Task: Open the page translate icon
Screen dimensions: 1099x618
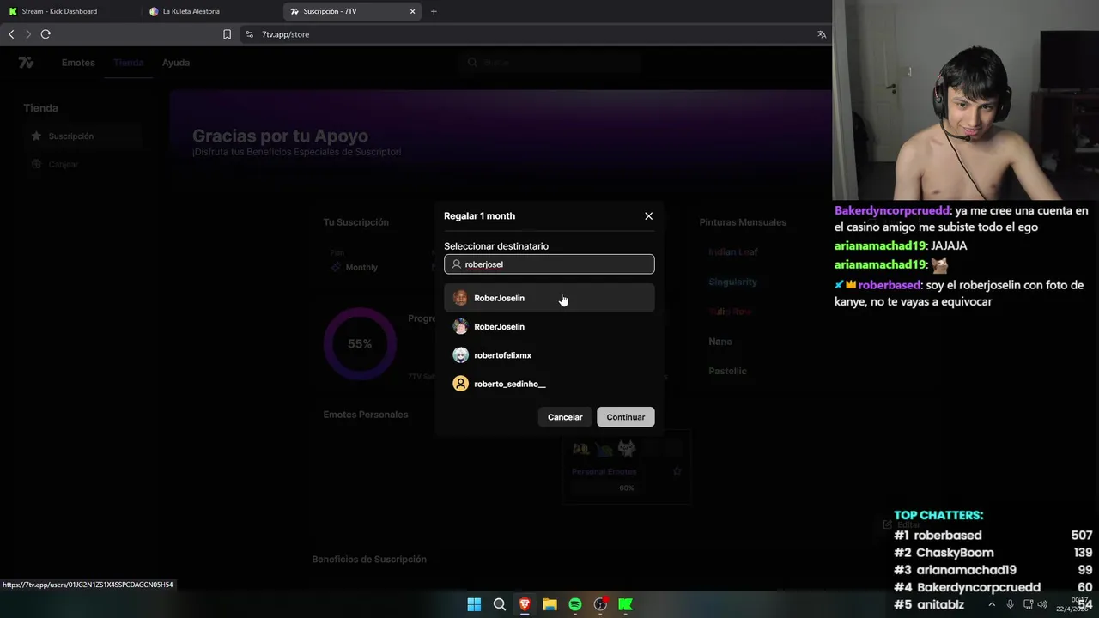Action: pyautogui.click(x=822, y=34)
